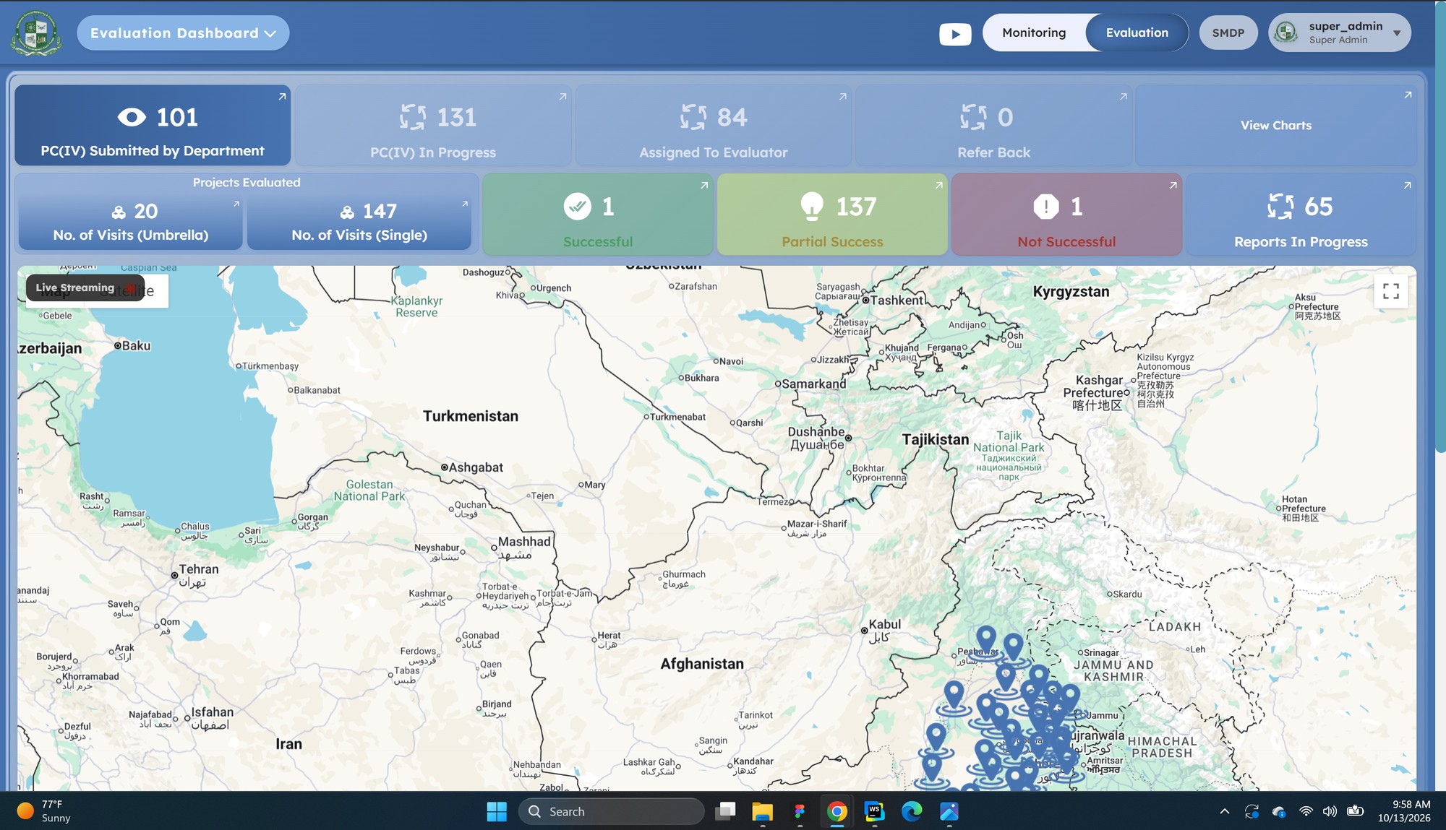
Task: Open No. of Visits (Single) card
Action: click(x=359, y=222)
